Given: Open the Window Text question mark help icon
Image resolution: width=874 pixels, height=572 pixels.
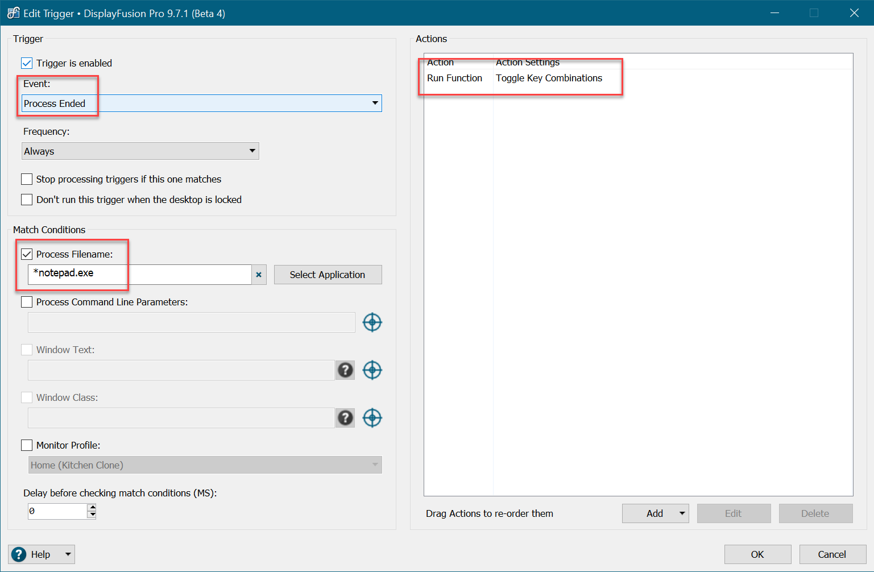Looking at the screenshot, I should 345,370.
